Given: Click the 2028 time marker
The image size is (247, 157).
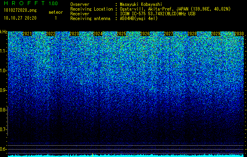Looking at the screenshot, I should (192, 34).
